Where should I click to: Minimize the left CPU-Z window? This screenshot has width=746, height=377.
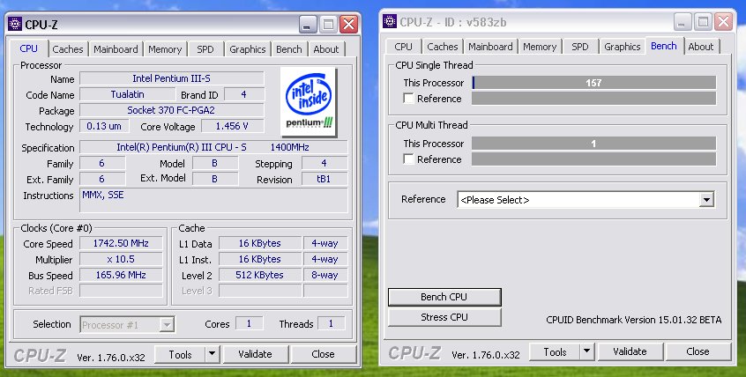(308, 25)
